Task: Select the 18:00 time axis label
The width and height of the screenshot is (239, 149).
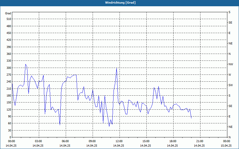Action: (x=173, y=141)
